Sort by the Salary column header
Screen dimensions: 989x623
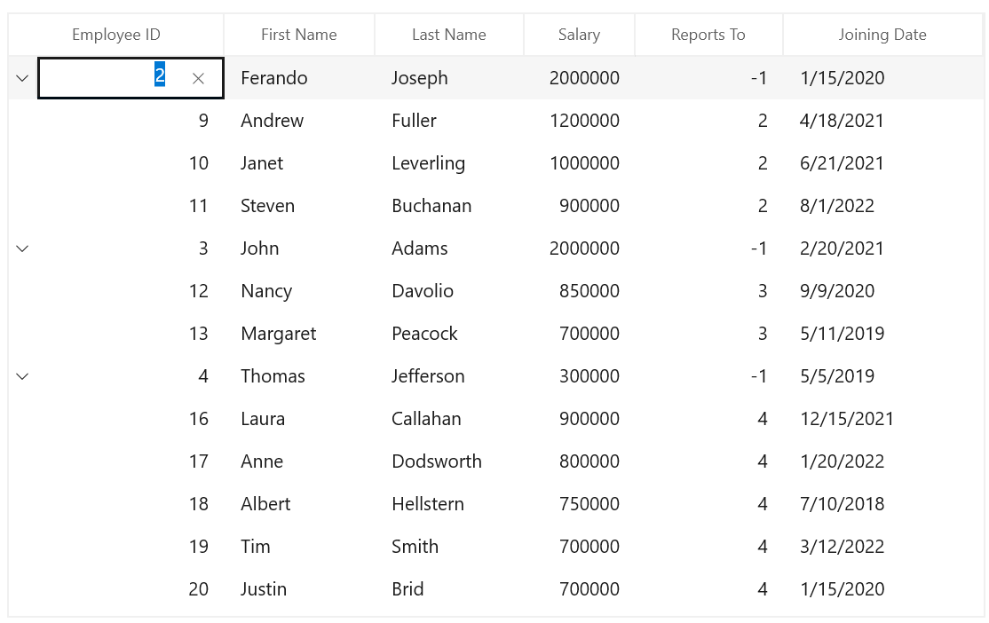579,34
